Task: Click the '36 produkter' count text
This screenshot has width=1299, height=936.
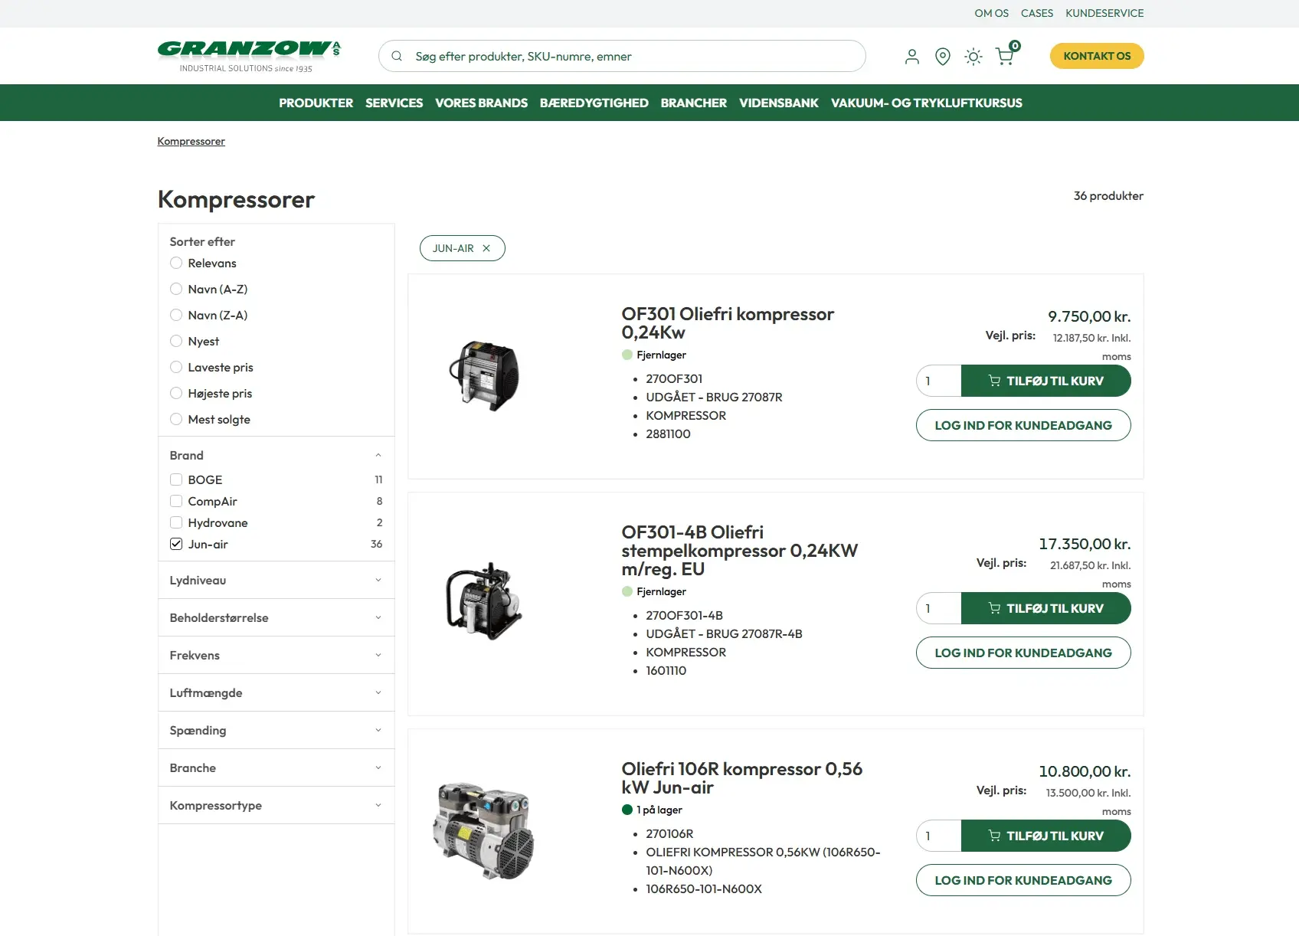Action: 1108,195
